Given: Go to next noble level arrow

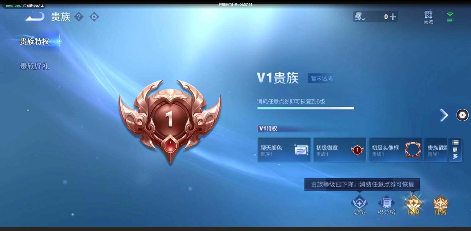Looking at the screenshot, I should 444,115.
